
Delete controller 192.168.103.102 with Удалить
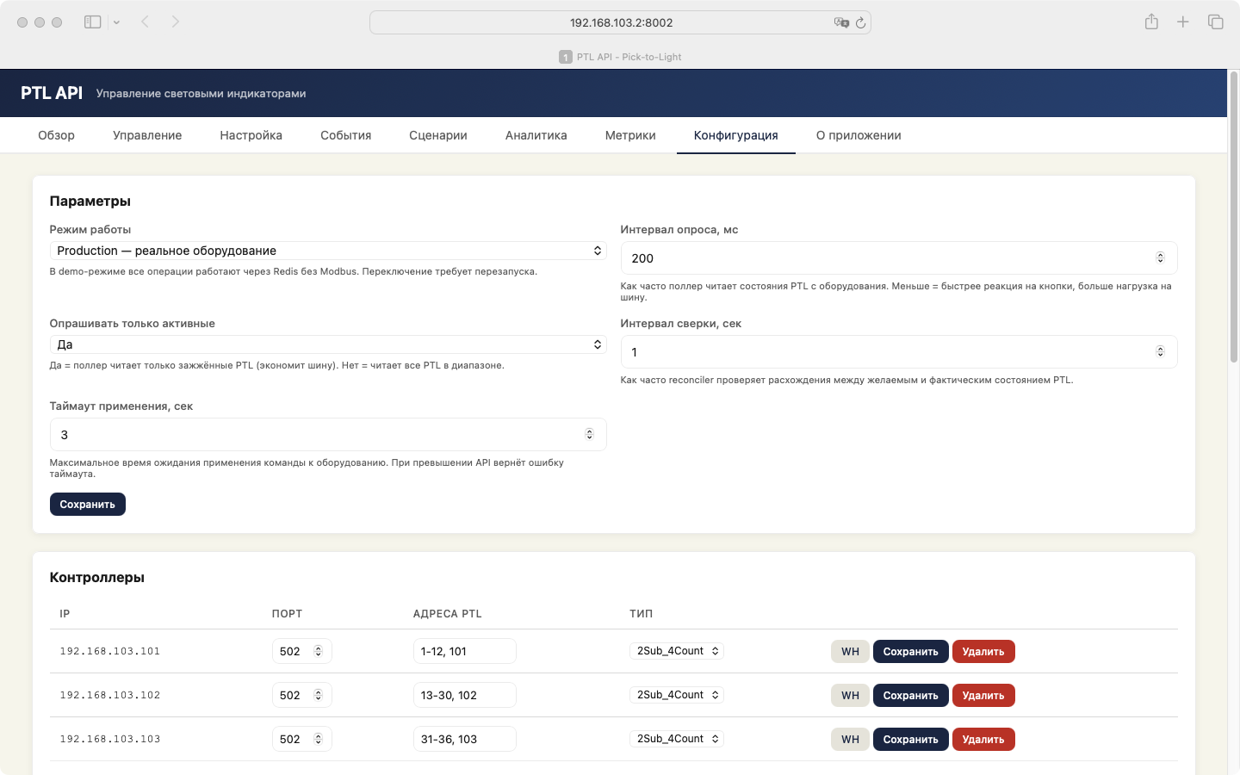[983, 695]
